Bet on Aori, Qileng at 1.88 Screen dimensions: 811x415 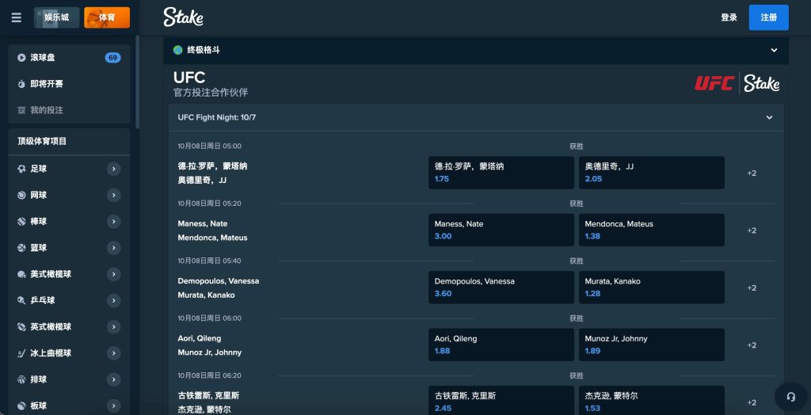(501, 345)
